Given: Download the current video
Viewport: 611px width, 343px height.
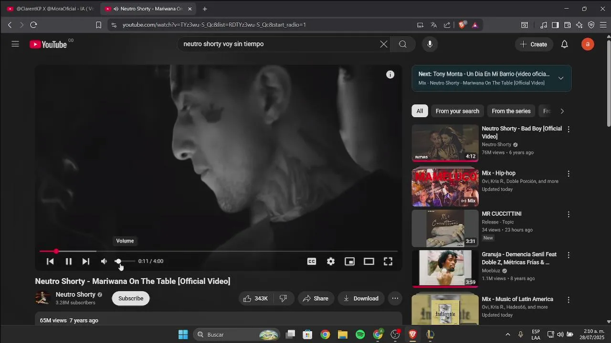Looking at the screenshot, I should [x=361, y=299].
